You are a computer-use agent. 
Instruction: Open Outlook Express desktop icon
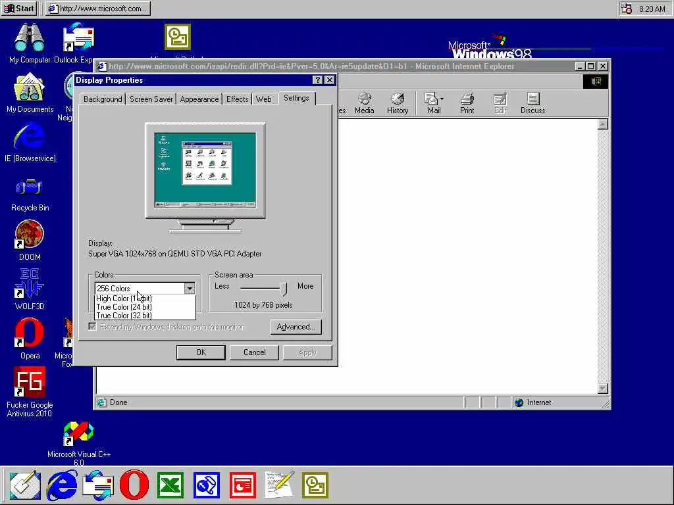pyautogui.click(x=78, y=43)
